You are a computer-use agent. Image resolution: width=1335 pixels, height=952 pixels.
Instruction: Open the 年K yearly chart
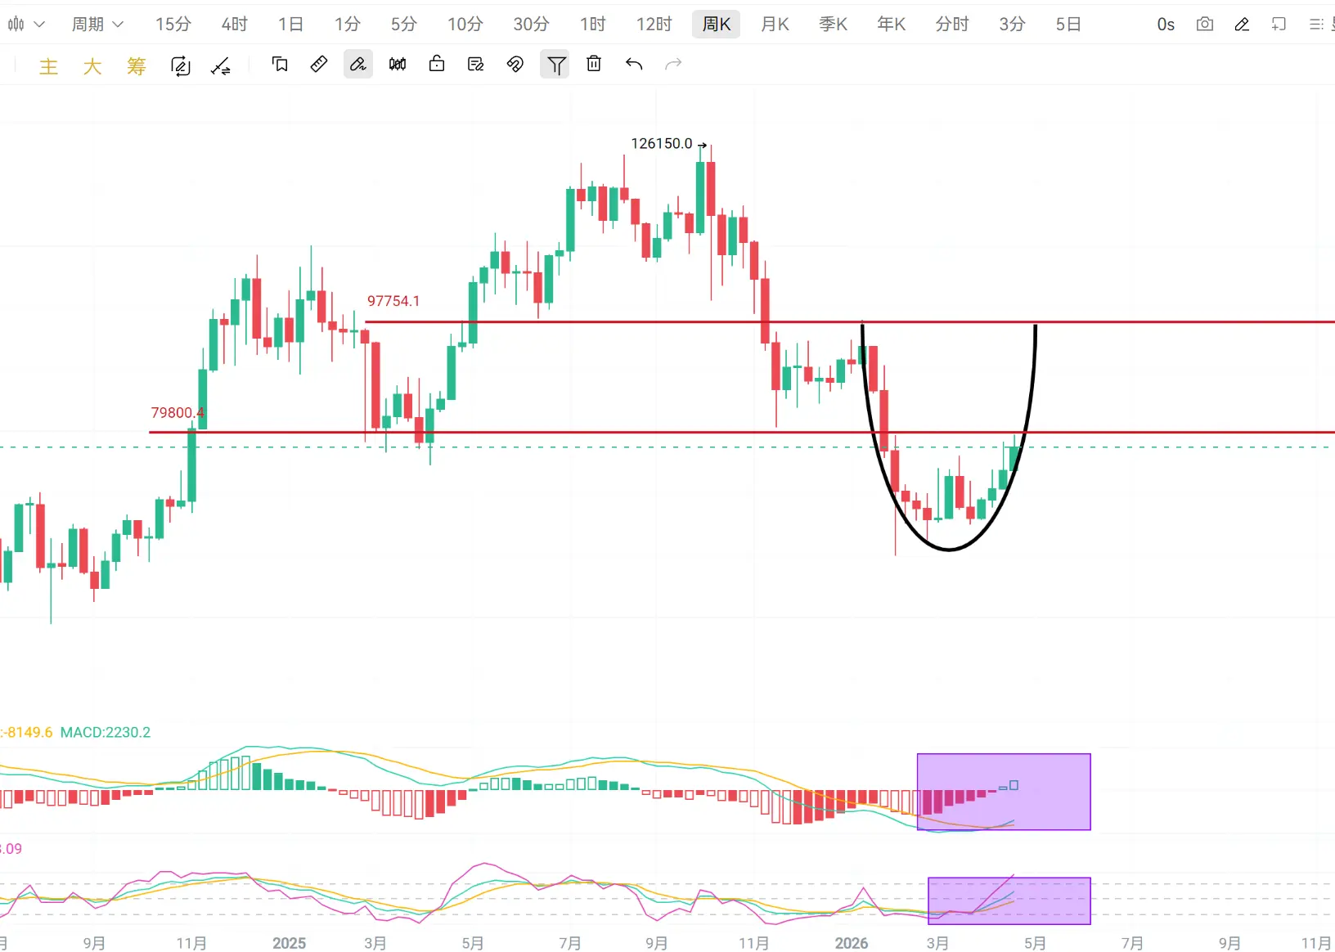point(892,25)
